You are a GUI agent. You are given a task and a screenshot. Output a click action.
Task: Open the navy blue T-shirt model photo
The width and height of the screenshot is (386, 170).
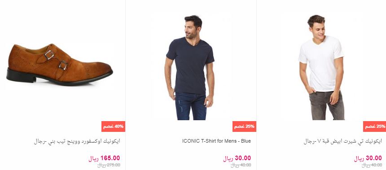(189, 68)
